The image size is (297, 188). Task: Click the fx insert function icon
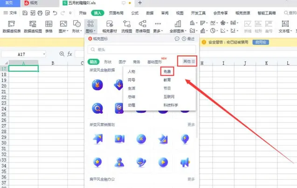click(x=69, y=54)
